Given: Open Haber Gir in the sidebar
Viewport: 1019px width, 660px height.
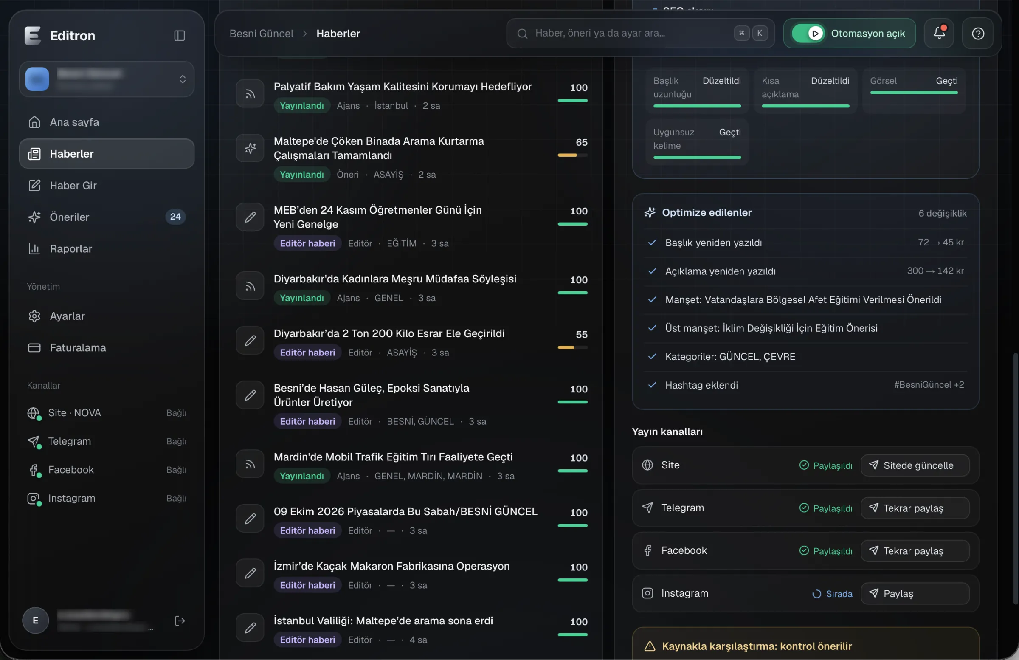Looking at the screenshot, I should point(107,186).
